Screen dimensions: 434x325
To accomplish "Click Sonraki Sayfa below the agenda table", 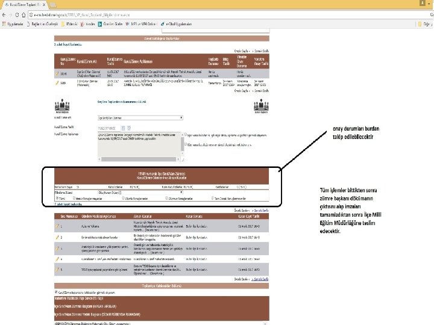I will 260,279.
